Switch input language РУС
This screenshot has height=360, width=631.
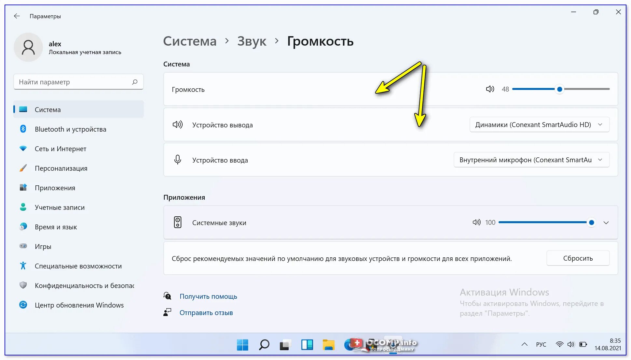(541, 344)
